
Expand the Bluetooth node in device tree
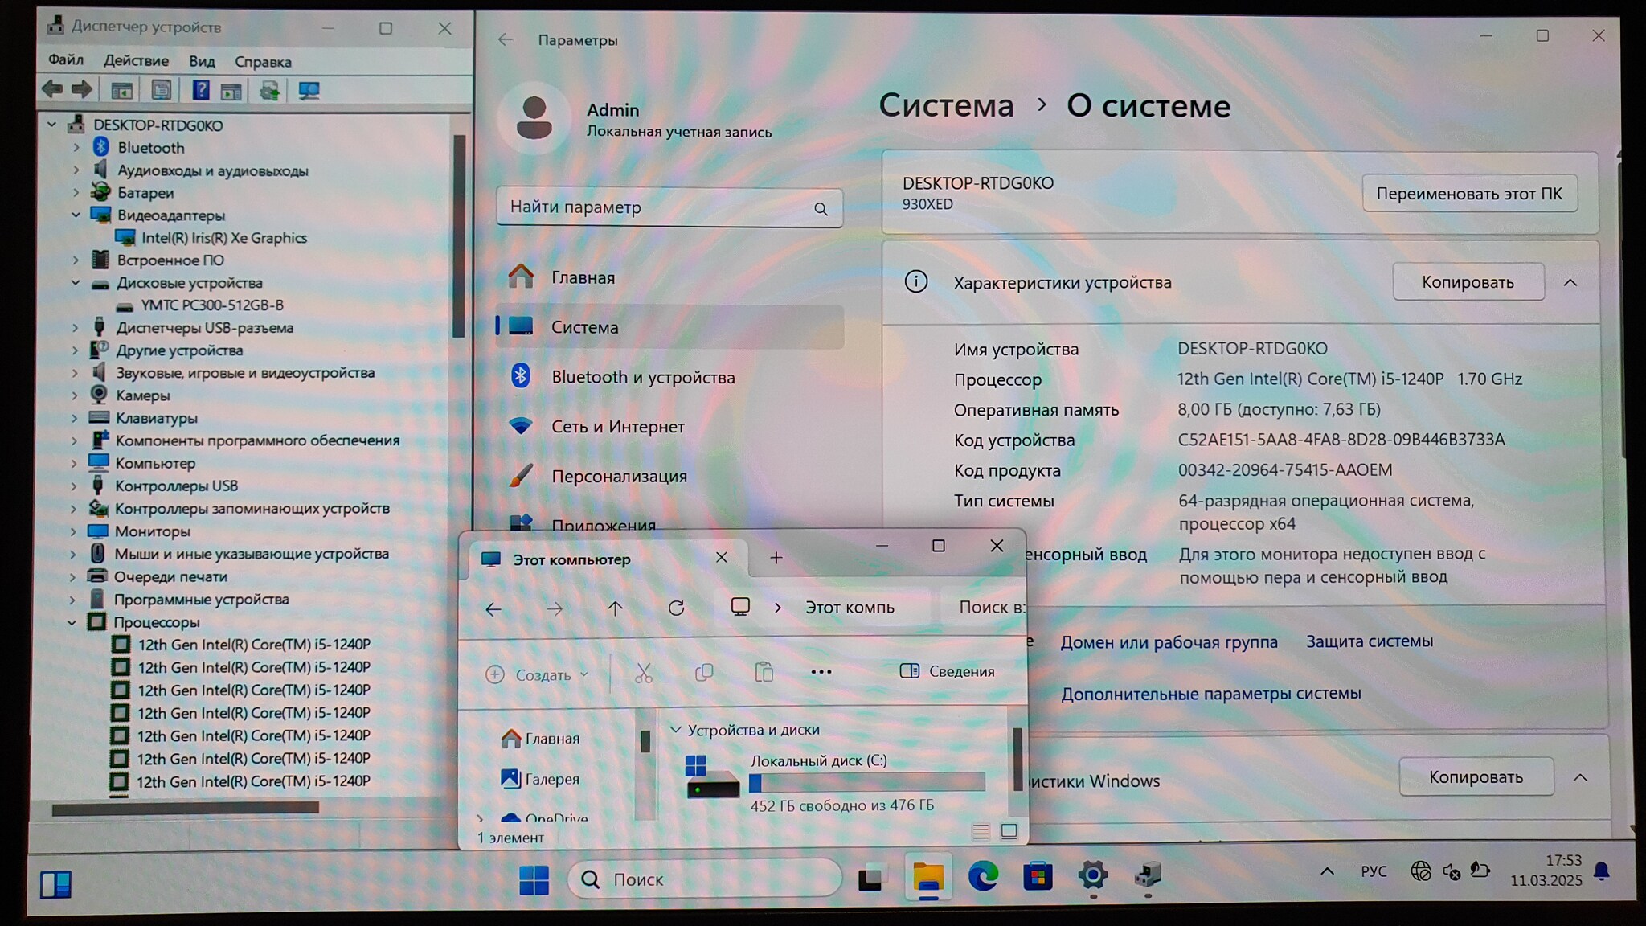pyautogui.click(x=76, y=148)
